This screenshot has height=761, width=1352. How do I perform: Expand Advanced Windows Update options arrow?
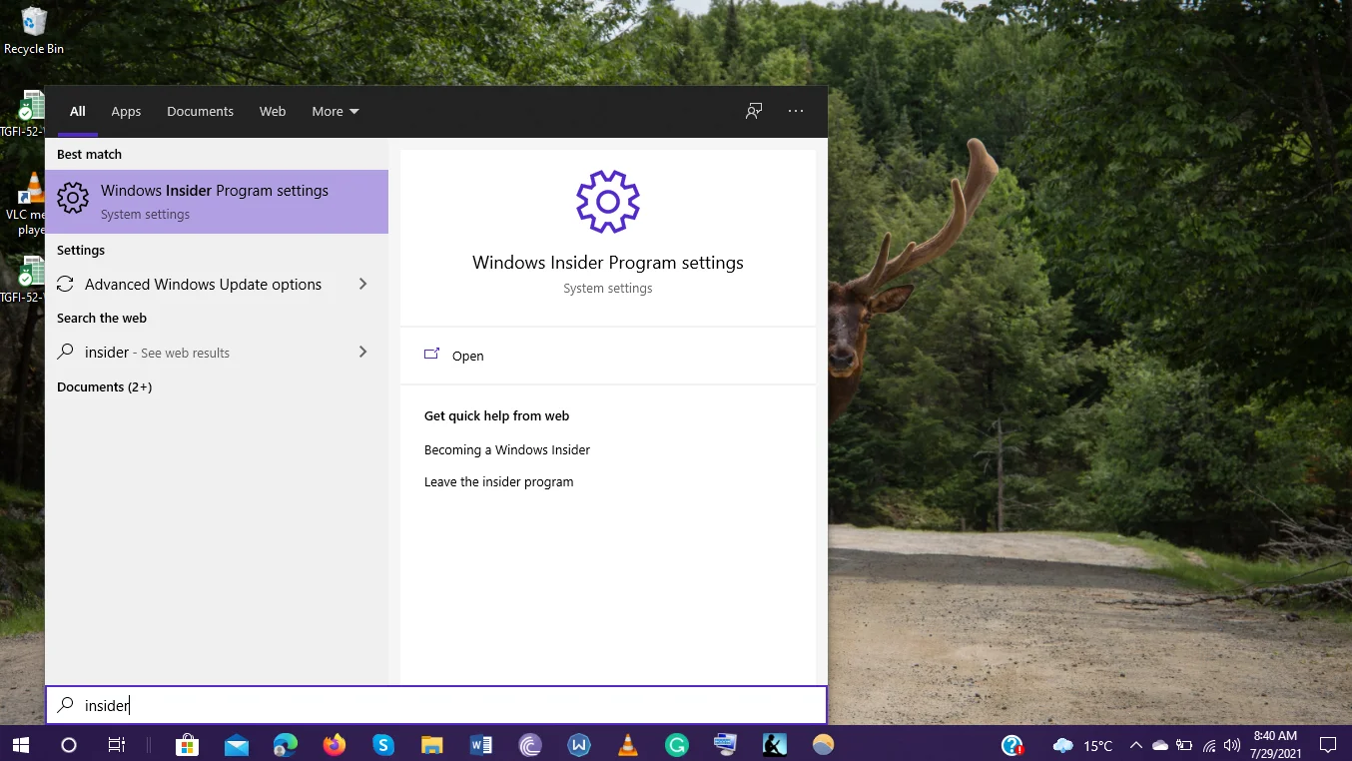click(362, 285)
